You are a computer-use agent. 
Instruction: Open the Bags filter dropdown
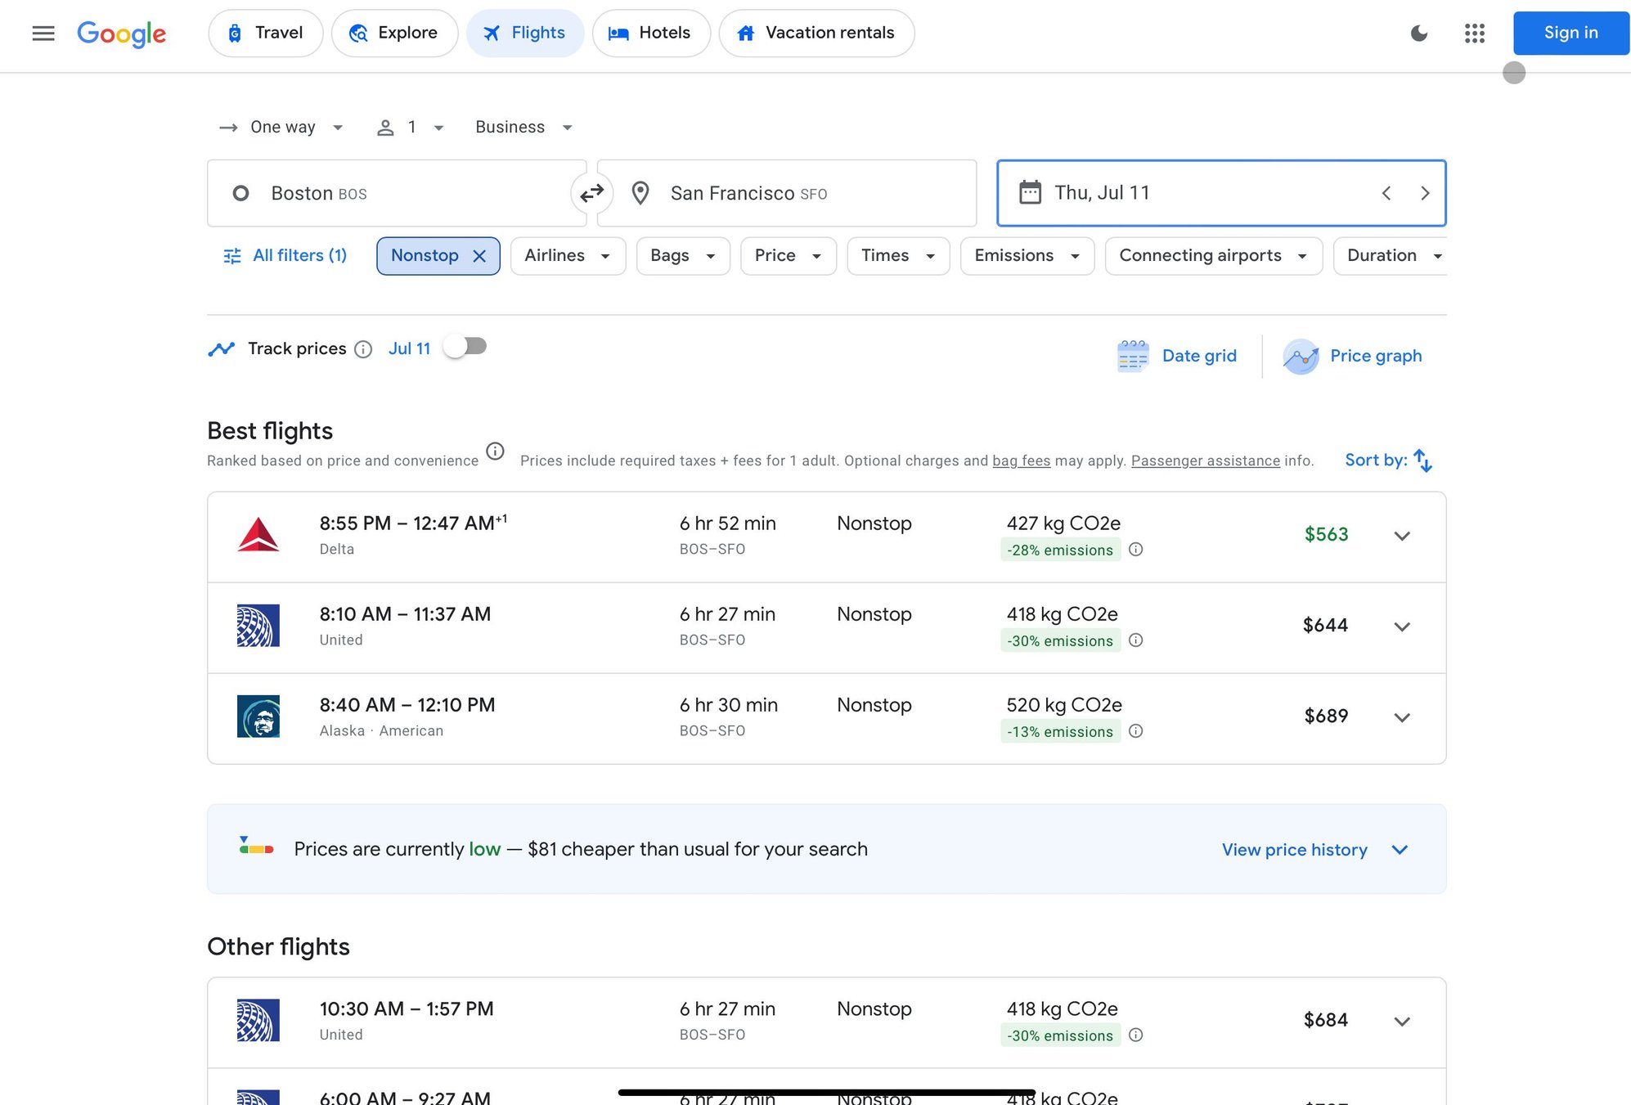[682, 255]
